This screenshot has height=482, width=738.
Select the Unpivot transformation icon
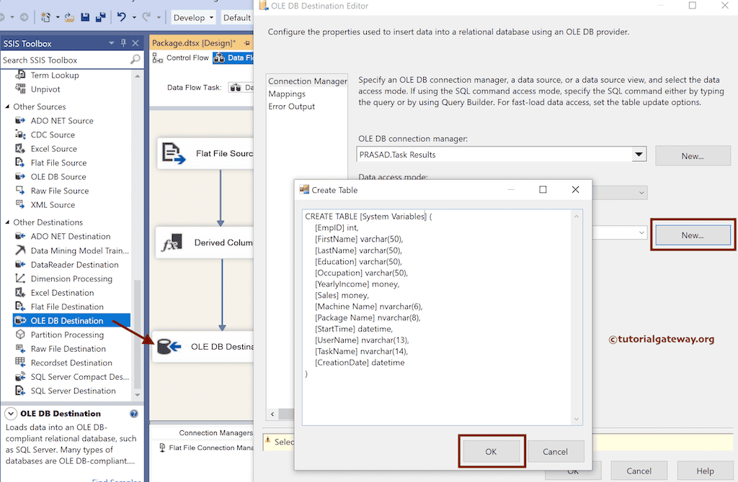coord(20,88)
